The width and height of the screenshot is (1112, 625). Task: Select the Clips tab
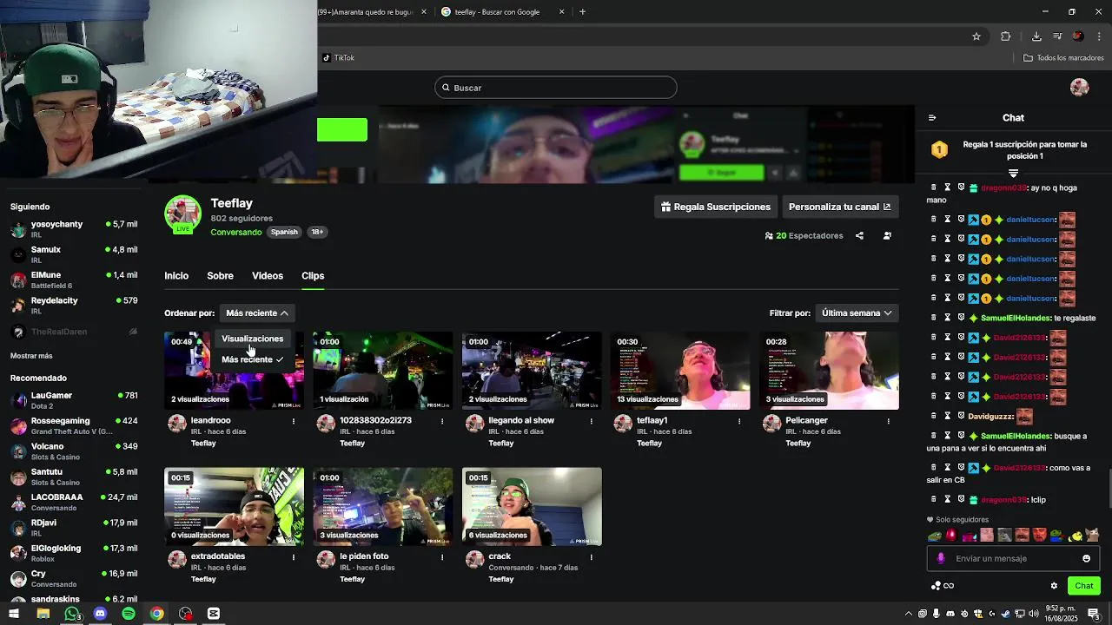313,275
